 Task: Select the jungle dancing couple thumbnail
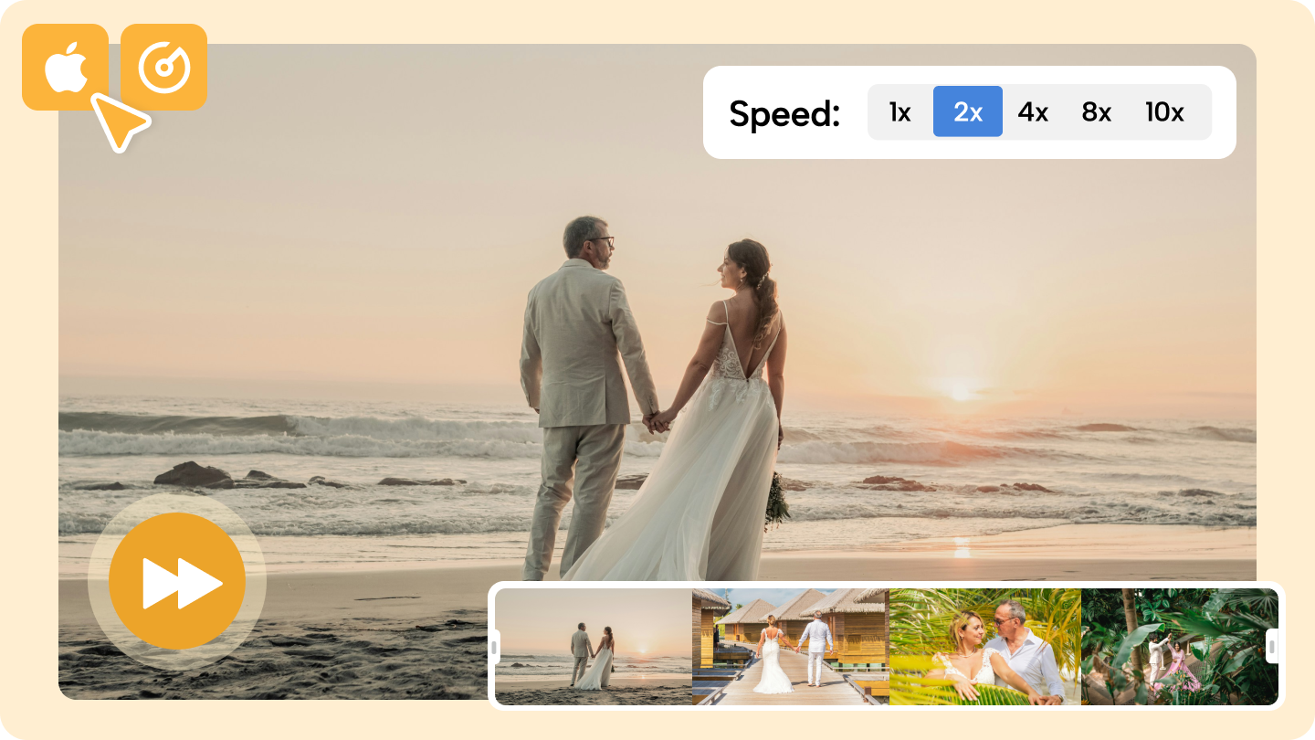click(x=1178, y=647)
